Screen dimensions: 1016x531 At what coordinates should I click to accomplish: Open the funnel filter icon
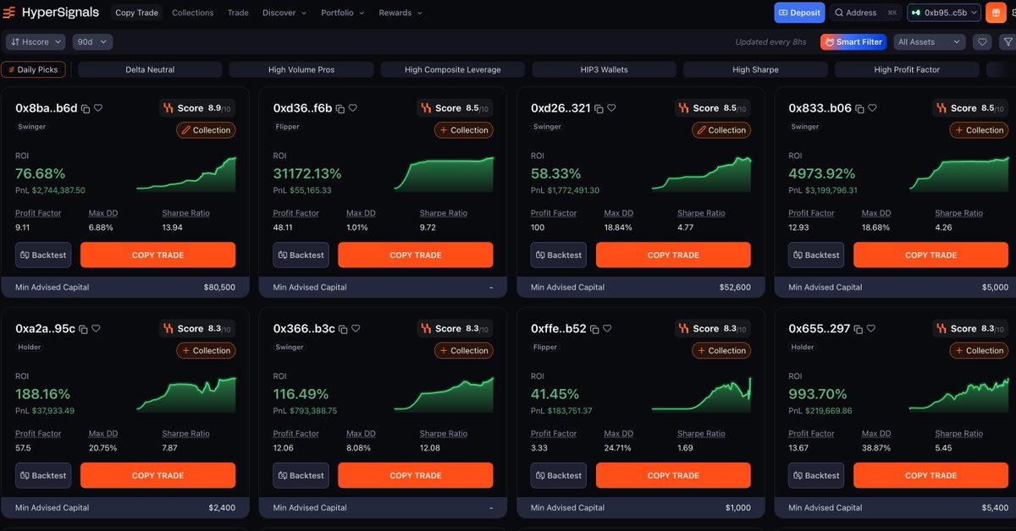tap(1007, 41)
